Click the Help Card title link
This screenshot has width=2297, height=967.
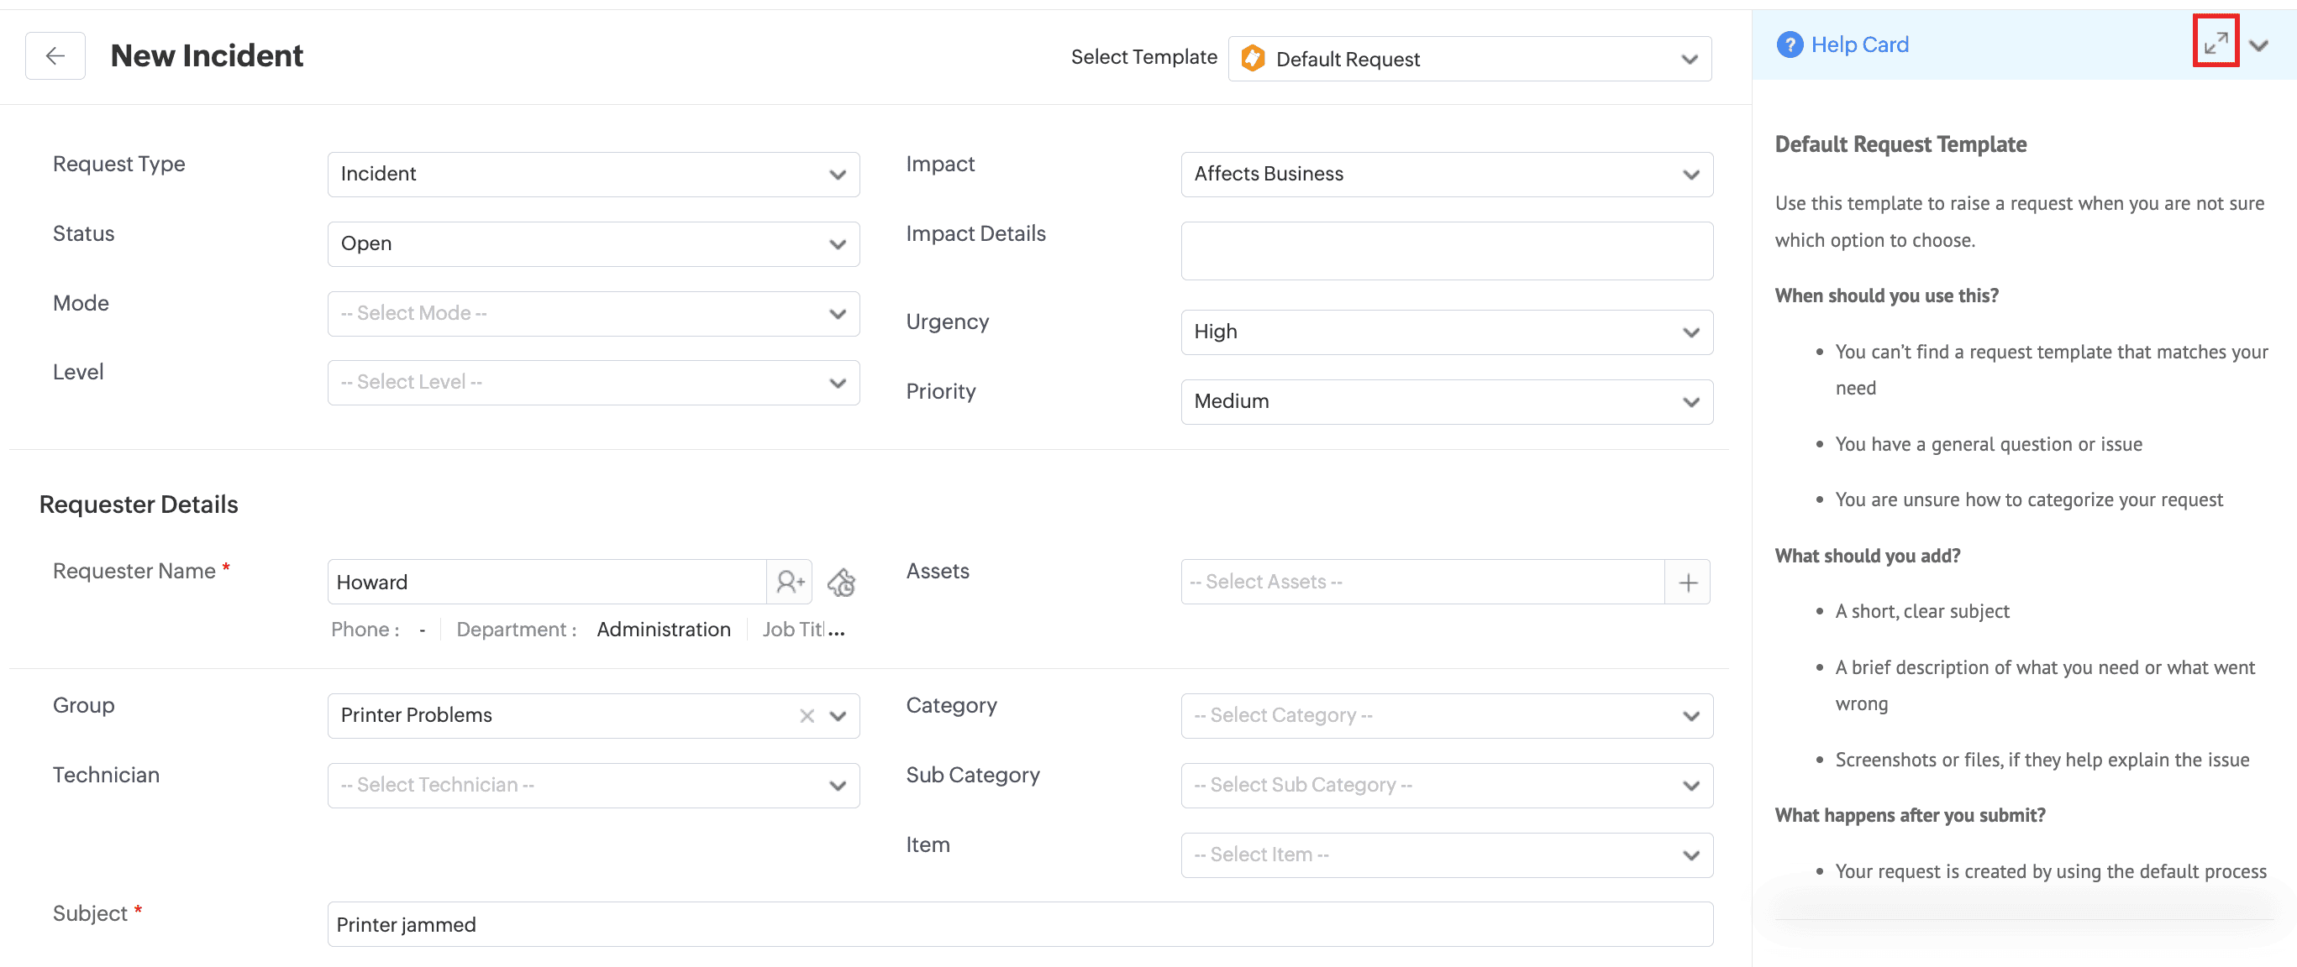(x=1859, y=44)
